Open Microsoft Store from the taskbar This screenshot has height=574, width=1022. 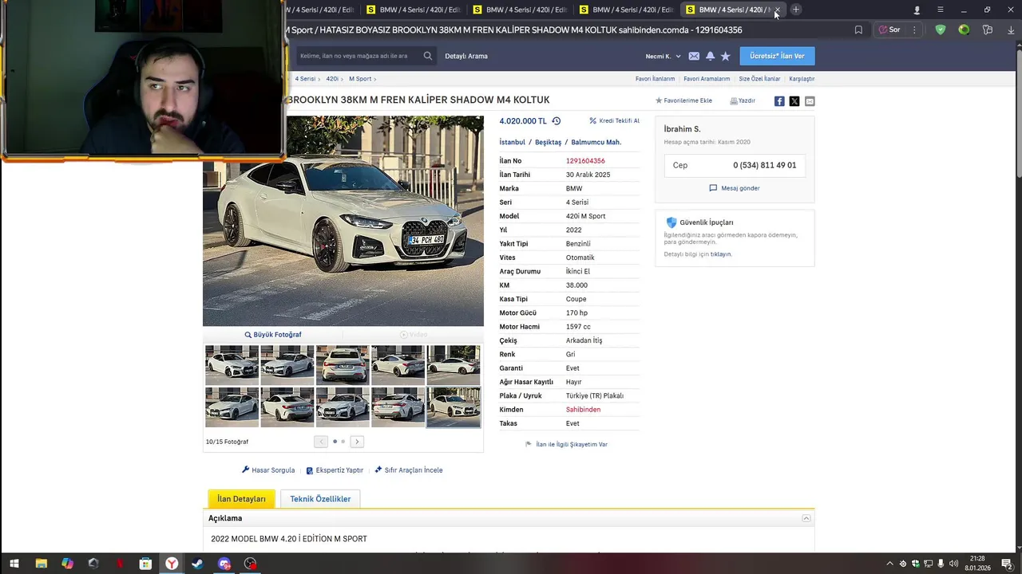(x=145, y=564)
